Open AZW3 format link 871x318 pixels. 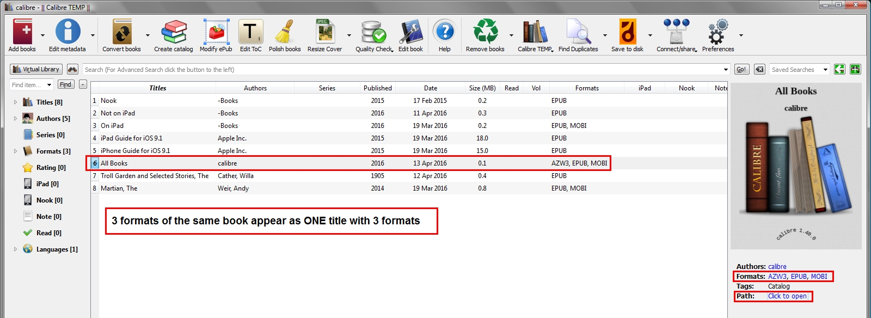tap(777, 276)
